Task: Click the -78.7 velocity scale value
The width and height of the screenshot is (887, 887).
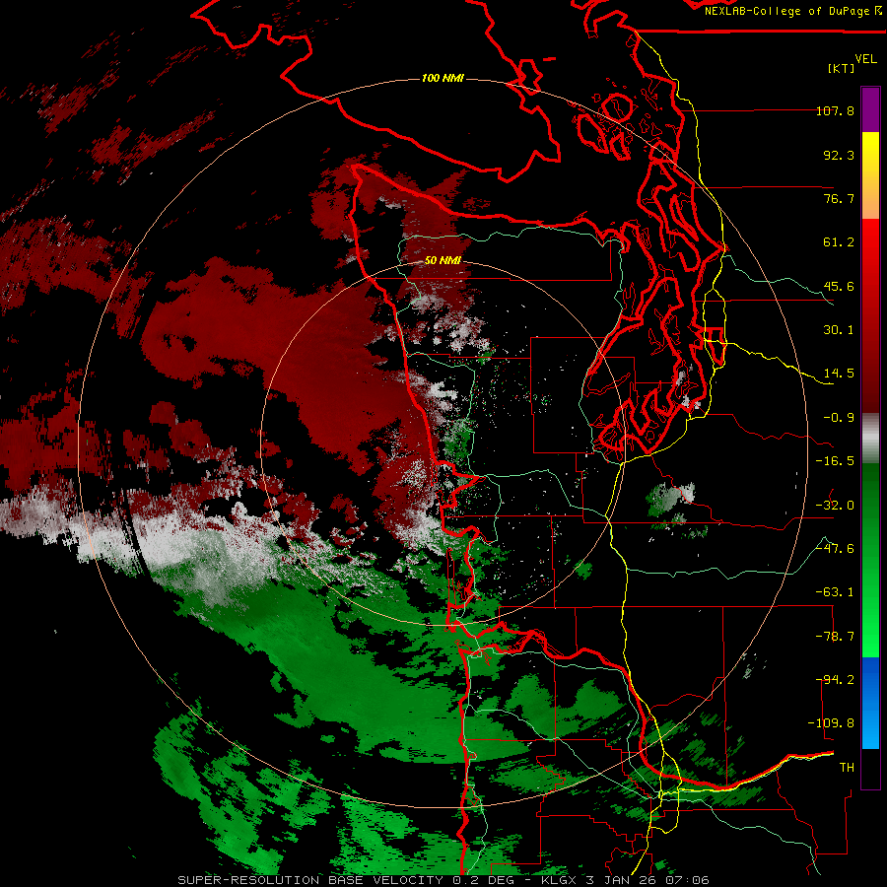Action: pyautogui.click(x=835, y=637)
